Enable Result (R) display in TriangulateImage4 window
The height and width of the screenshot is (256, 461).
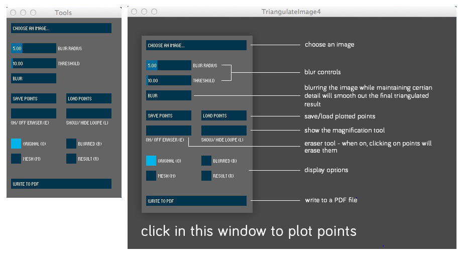point(206,176)
